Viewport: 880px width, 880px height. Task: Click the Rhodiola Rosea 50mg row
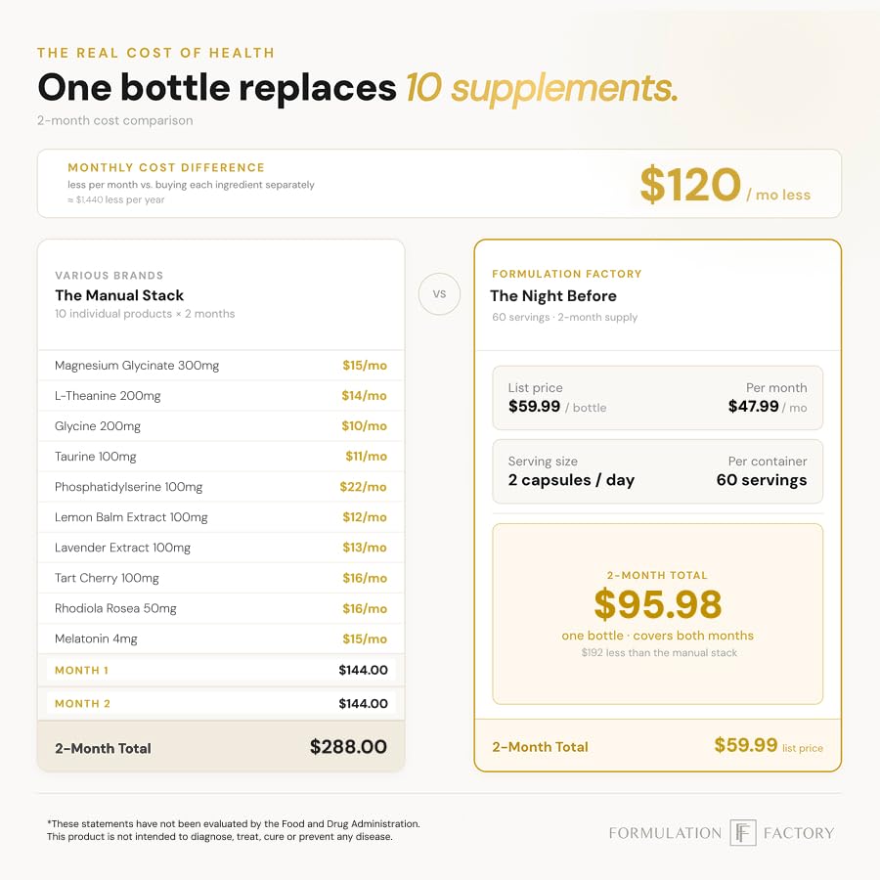click(x=221, y=608)
